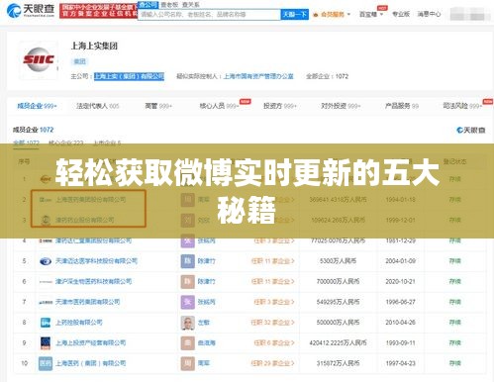
Task: Click the 上海上投资产经营 company logo icon
Action: [46, 343]
